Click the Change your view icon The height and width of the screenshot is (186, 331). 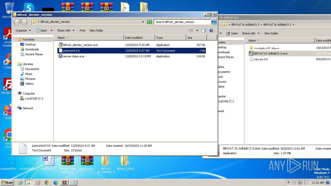pos(191,30)
